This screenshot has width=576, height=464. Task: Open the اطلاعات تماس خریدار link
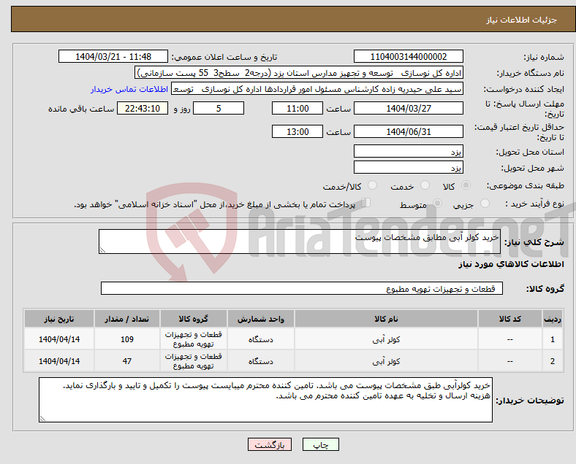tap(129, 89)
